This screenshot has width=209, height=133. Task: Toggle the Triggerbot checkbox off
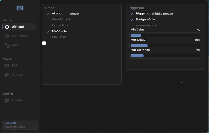[132, 14]
